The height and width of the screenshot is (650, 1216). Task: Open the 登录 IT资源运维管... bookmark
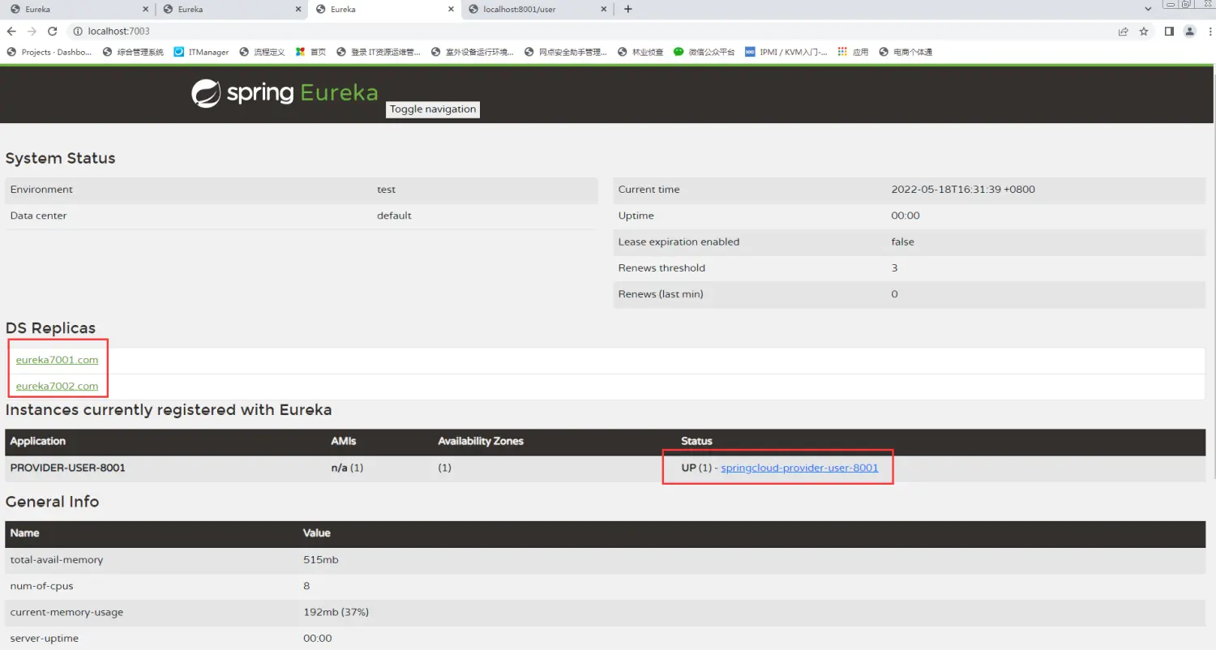(379, 52)
